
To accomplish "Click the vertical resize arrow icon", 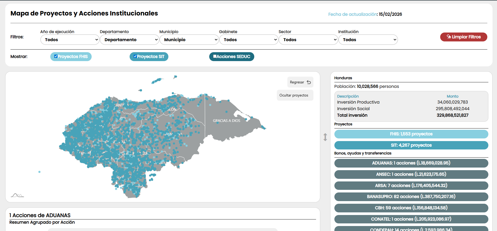I will 325,137.
